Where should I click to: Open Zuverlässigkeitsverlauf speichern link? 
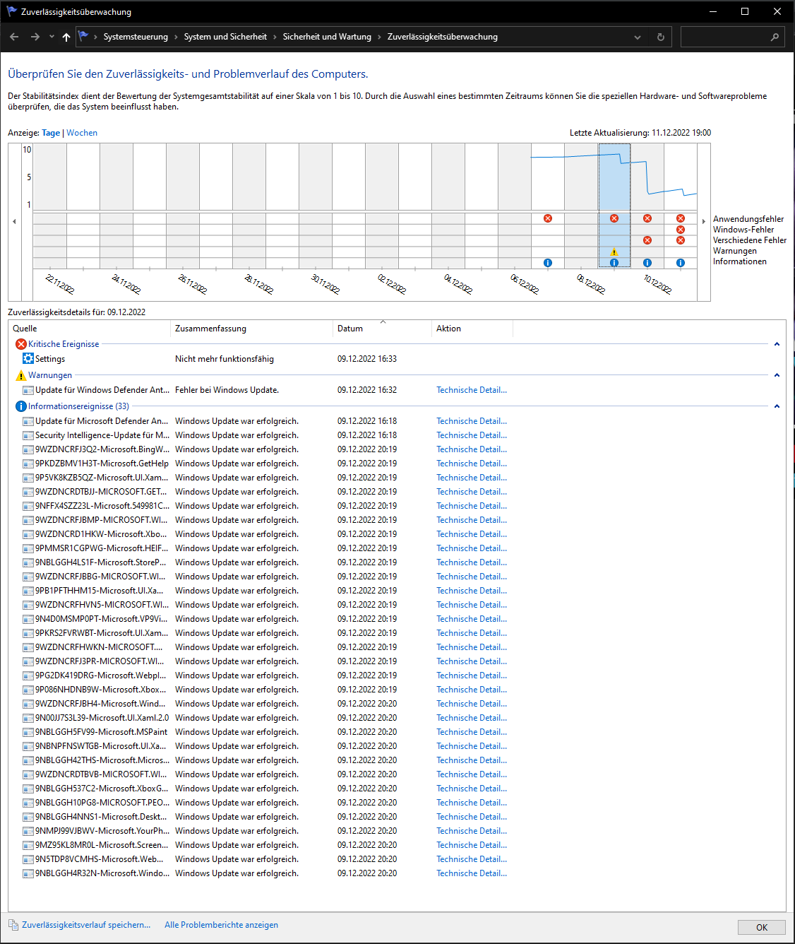point(86,925)
